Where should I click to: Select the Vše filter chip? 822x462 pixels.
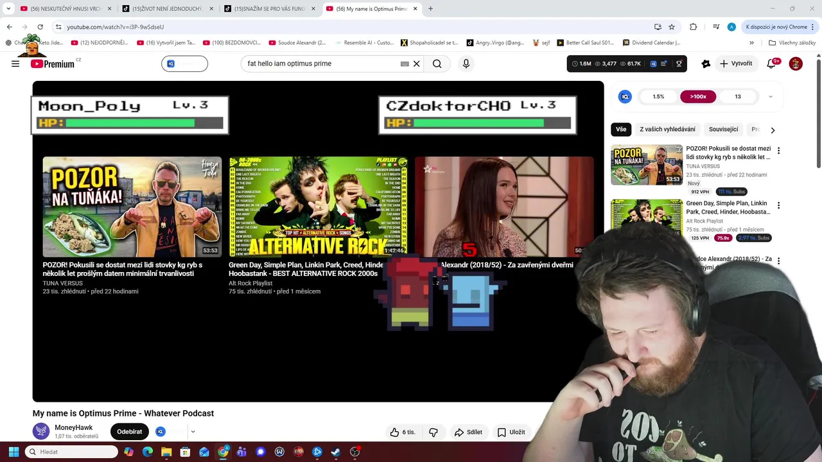coord(621,129)
